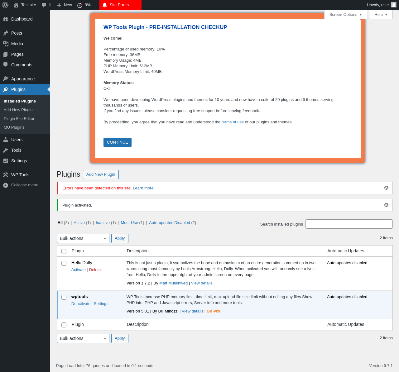The image size is (399, 372).
Task: Check the wptools plugin checkbox
Action: pos(64,297)
